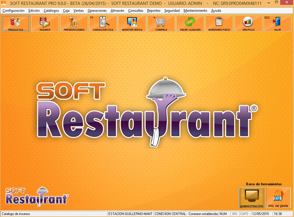Viewport: 294px width, 217px height.
Task: Click the Presentaciones beer icon
Action: coord(74,23)
